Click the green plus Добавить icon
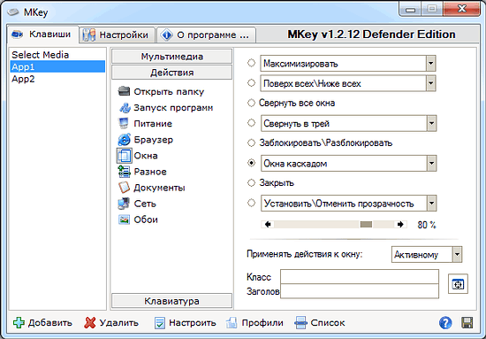 tap(19, 323)
